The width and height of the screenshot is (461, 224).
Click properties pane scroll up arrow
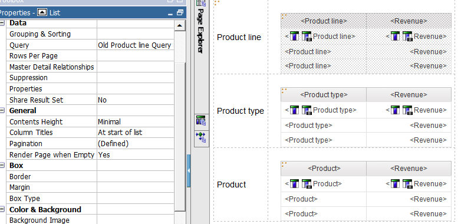[x=180, y=25]
